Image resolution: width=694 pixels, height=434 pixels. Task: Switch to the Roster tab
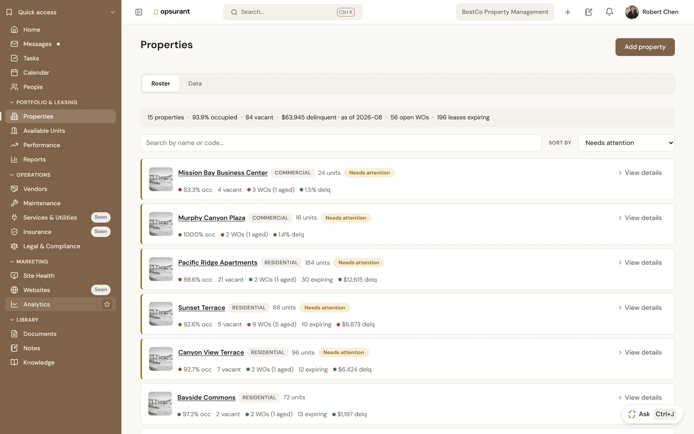(160, 83)
